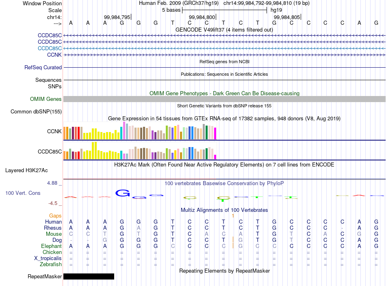This screenshot has height=286, width=386.
Task: Open 'Multiz Alignments of 100 Vertebrates' title
Action: [x=224, y=210]
